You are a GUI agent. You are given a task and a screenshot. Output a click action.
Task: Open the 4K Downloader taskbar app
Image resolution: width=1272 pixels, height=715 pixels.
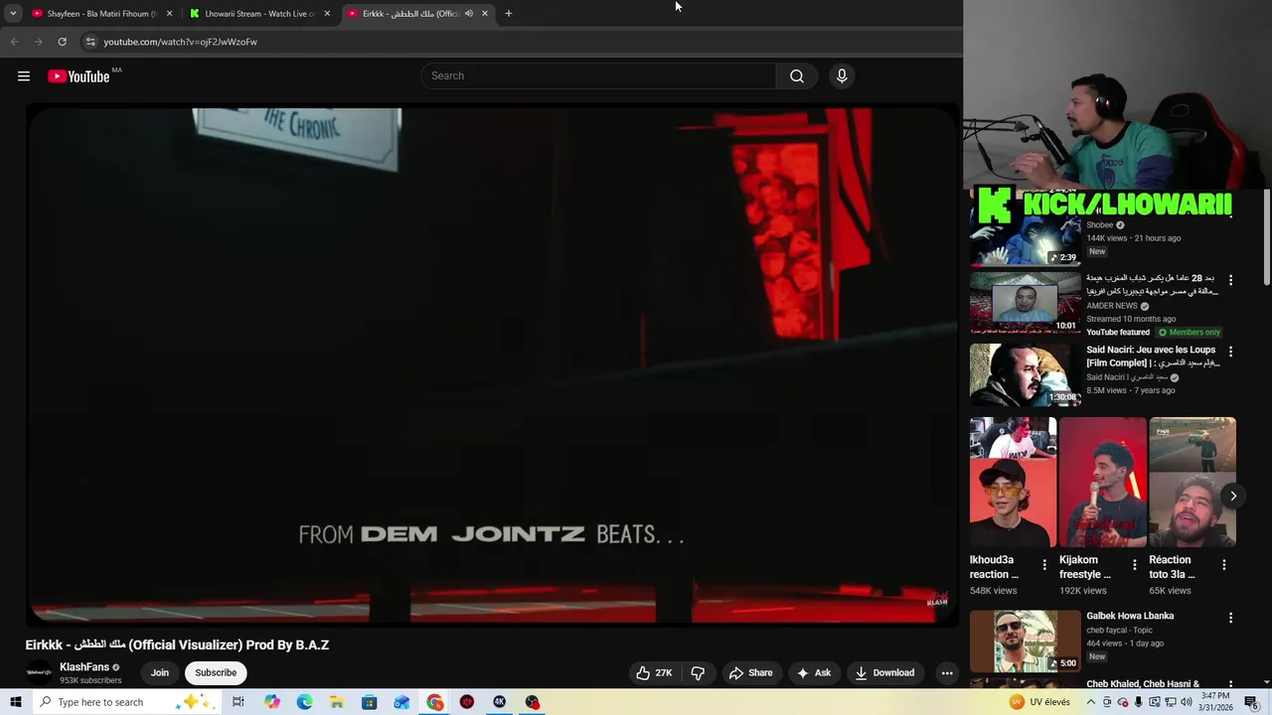pyautogui.click(x=500, y=702)
